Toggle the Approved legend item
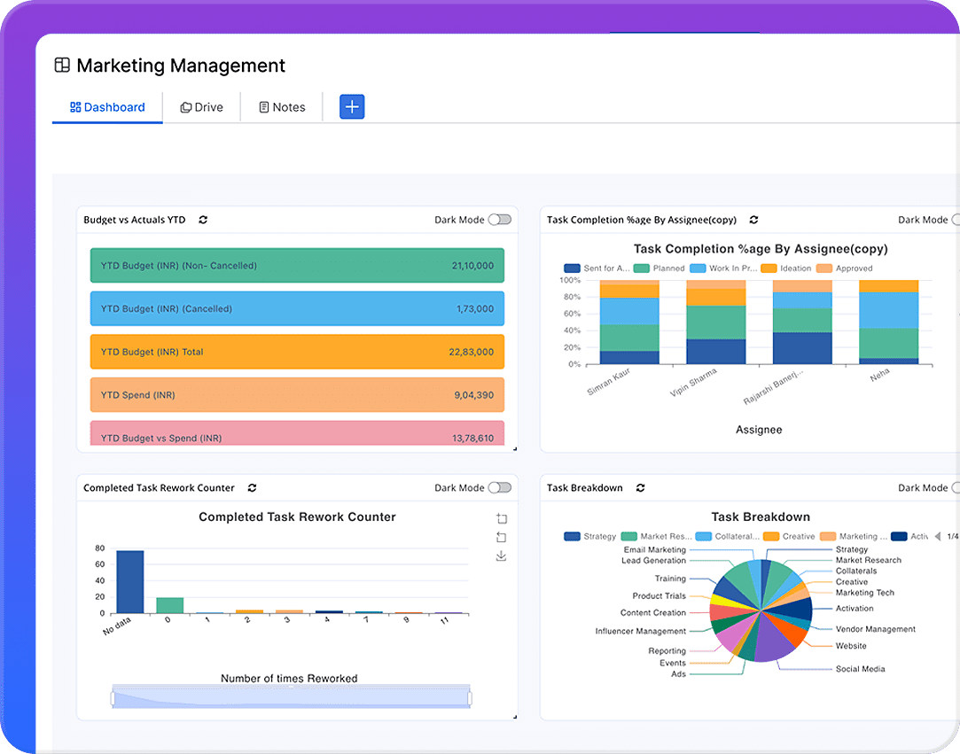The height and width of the screenshot is (754, 960). click(845, 268)
